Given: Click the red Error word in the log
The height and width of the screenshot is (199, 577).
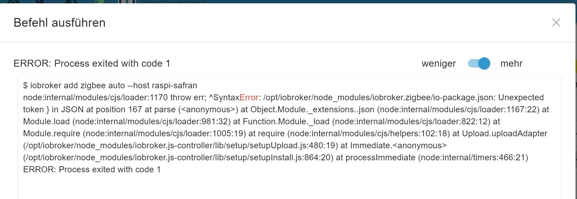Looking at the screenshot, I should pos(249,98).
